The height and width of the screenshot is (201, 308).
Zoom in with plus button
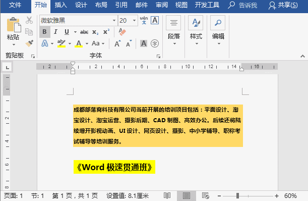point(277,196)
